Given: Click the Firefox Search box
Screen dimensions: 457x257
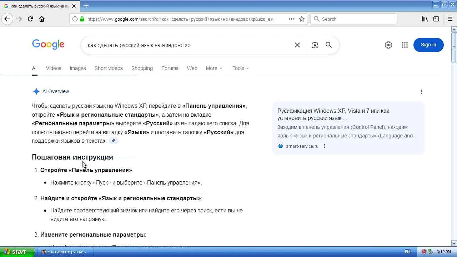Looking at the screenshot, I should tap(354, 19).
